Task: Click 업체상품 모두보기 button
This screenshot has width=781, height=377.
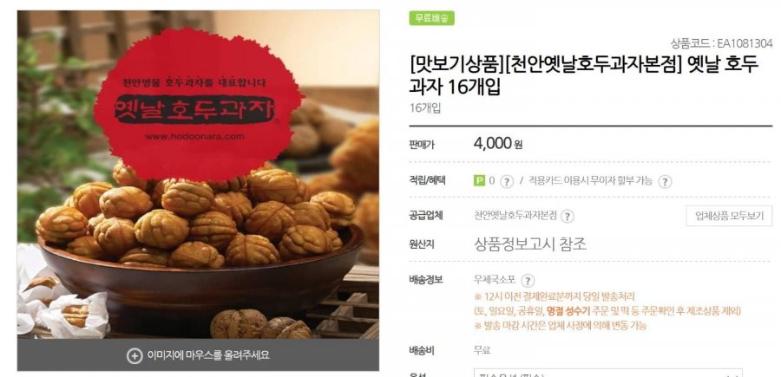Action: (729, 216)
